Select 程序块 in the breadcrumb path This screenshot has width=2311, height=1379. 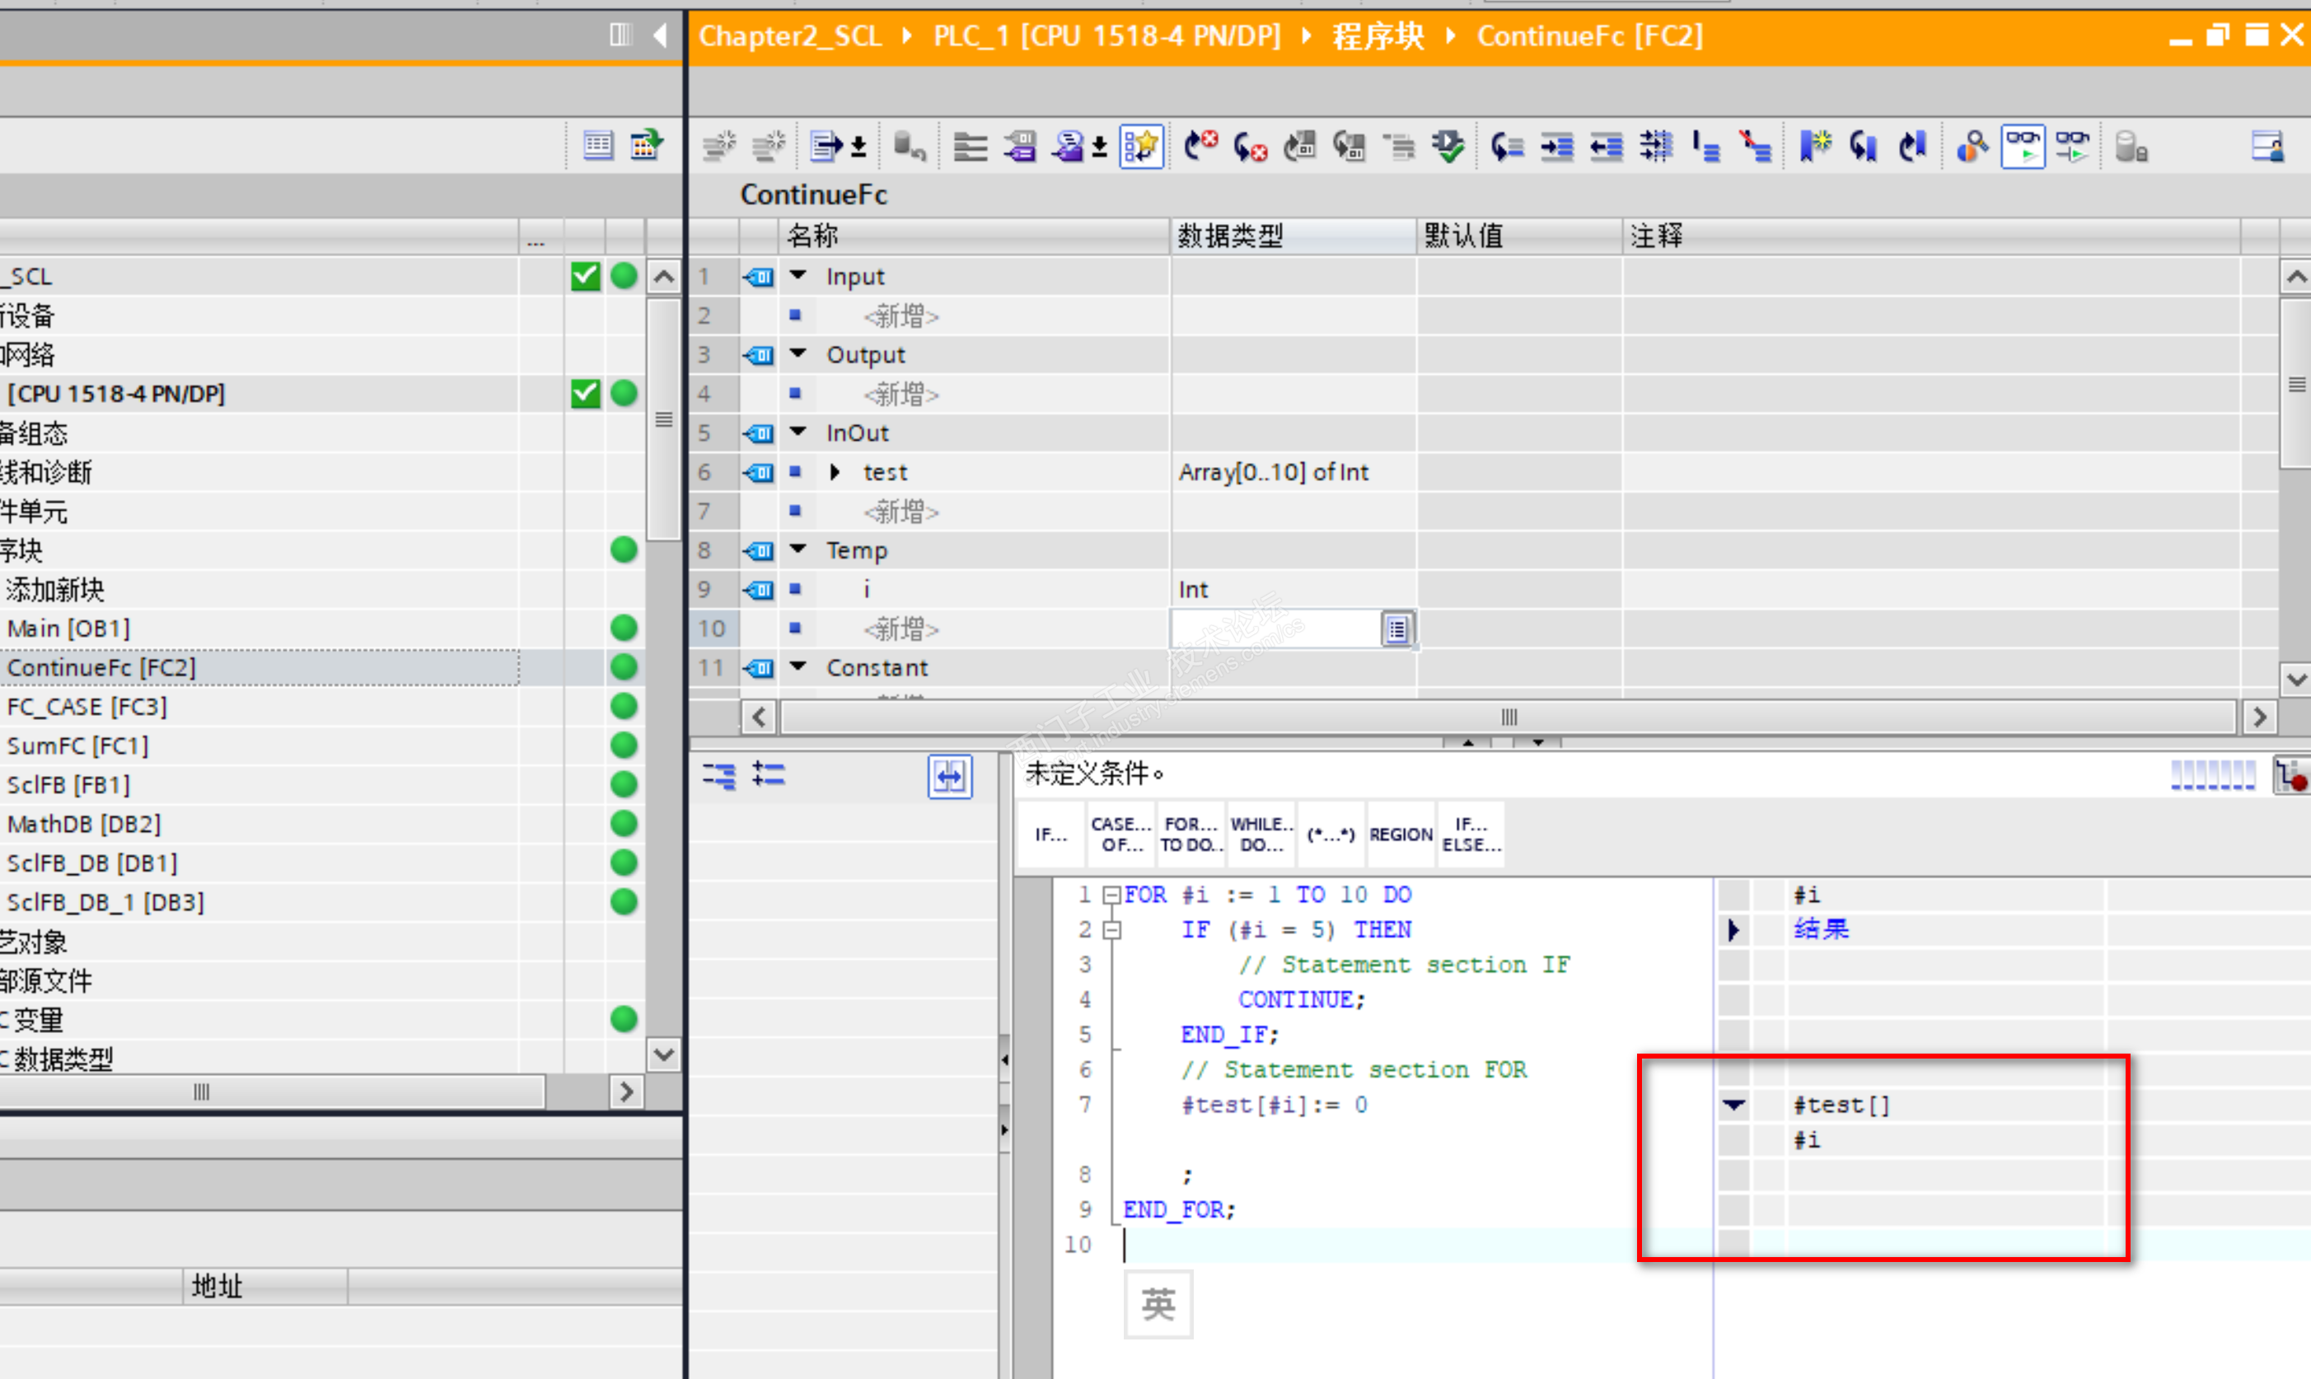click(x=1378, y=36)
